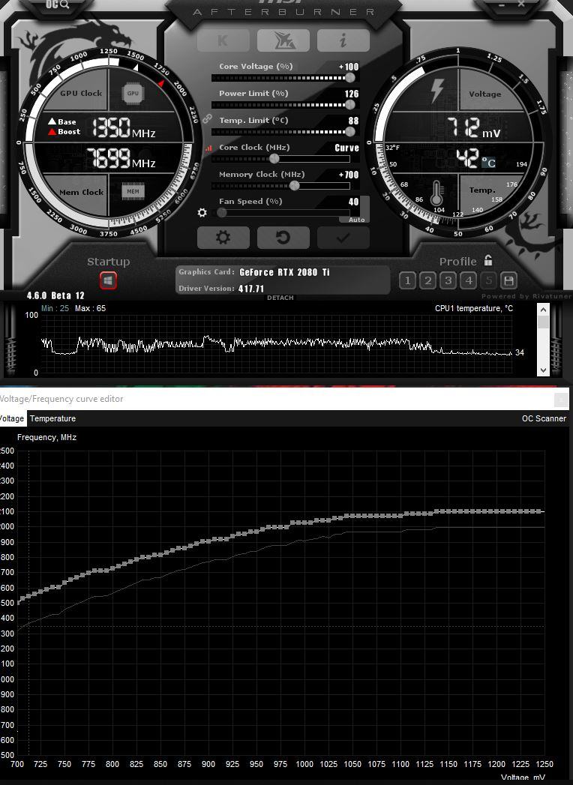This screenshot has width=573, height=785.
Task: Click the 7699 MHz memory clock readout
Action: [x=121, y=159]
